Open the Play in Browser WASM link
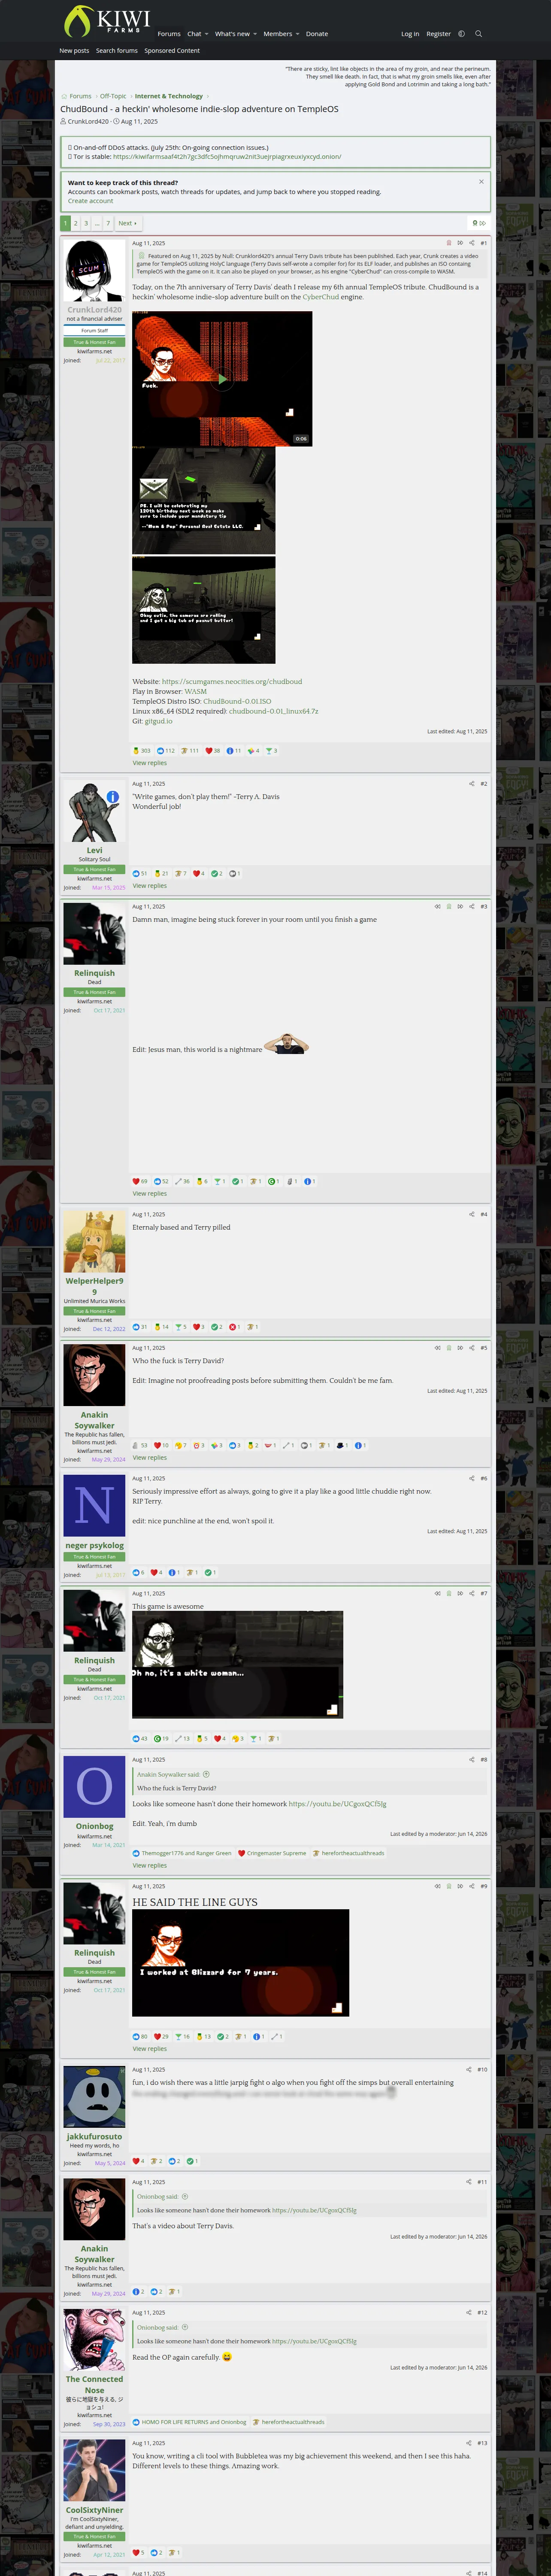The image size is (551, 2576). tap(196, 692)
